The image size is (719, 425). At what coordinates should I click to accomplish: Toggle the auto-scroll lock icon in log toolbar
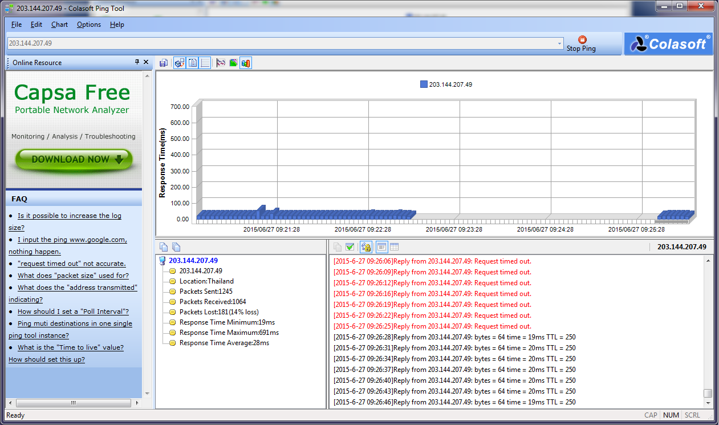[366, 247]
